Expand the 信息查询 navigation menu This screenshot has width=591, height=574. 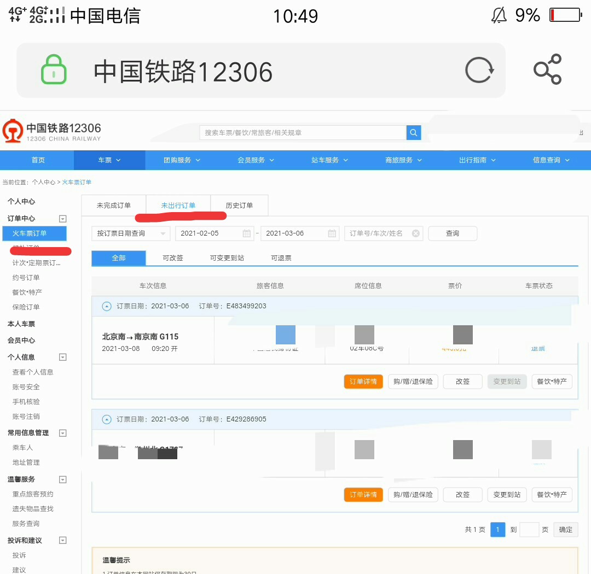(551, 160)
